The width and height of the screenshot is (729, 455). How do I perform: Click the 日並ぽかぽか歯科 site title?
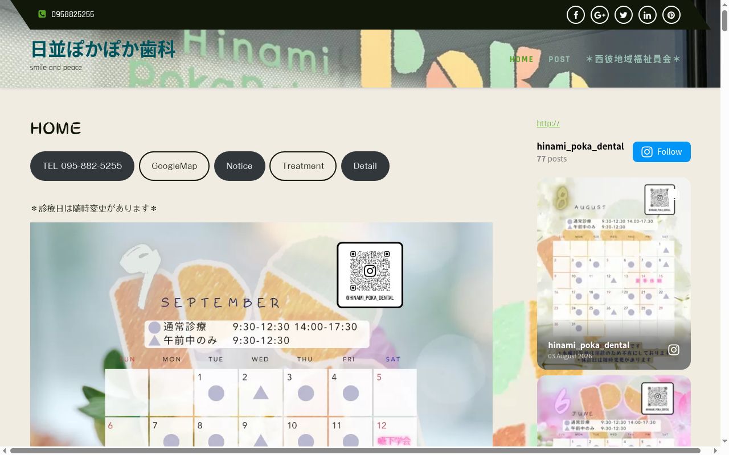click(103, 49)
